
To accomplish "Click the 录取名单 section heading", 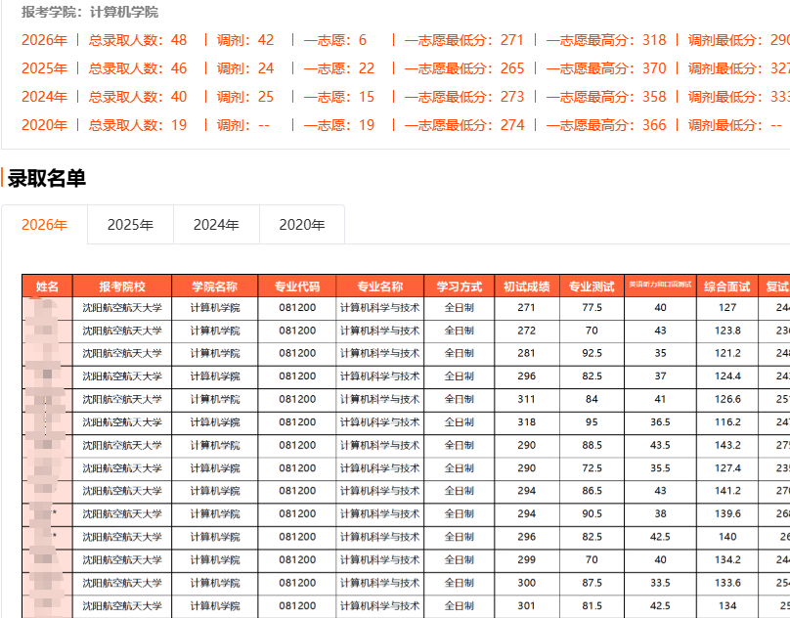I will [46, 178].
